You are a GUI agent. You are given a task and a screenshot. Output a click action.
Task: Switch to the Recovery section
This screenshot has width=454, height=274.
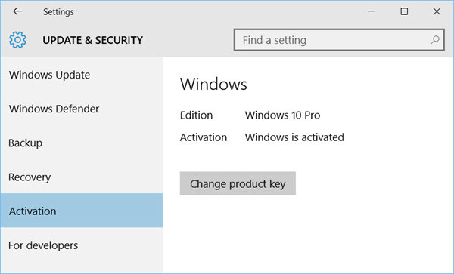pos(82,177)
